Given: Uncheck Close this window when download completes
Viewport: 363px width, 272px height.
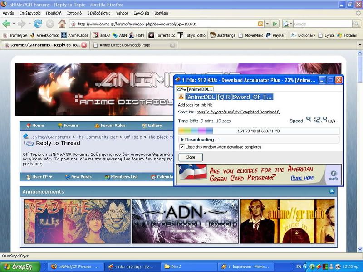Looking at the screenshot, I should pyautogui.click(x=182, y=147).
